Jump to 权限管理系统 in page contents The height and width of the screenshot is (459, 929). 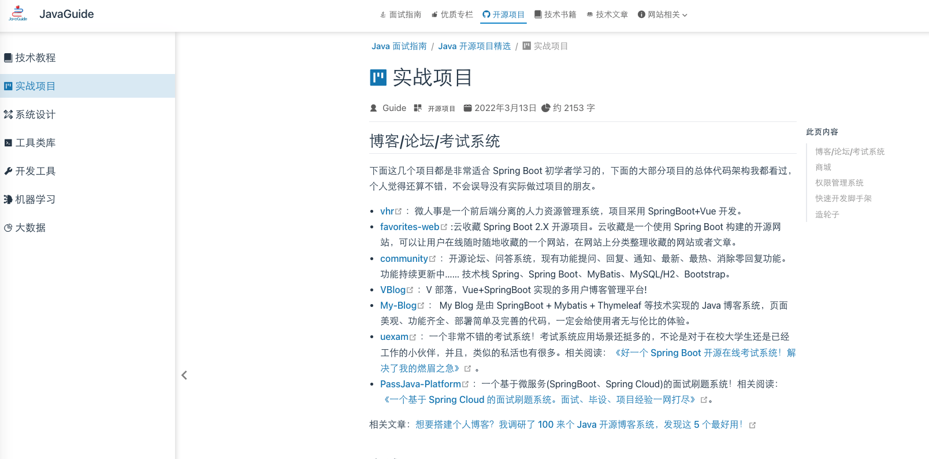click(x=839, y=183)
